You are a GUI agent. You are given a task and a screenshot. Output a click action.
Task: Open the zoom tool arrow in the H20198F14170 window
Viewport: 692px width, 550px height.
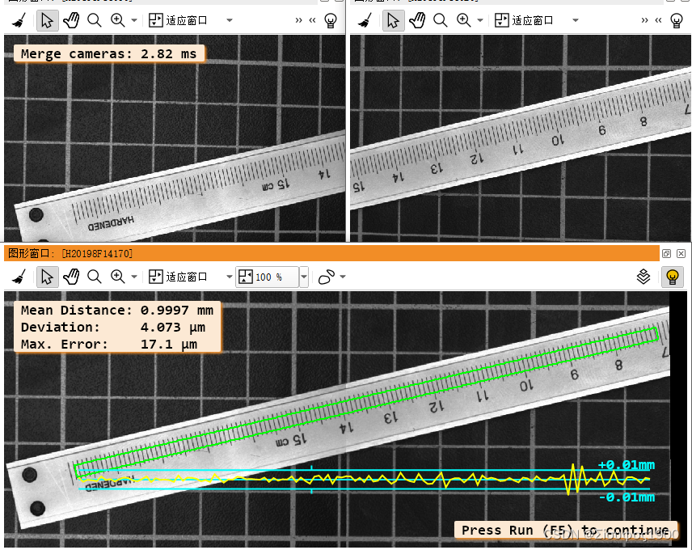(x=134, y=277)
